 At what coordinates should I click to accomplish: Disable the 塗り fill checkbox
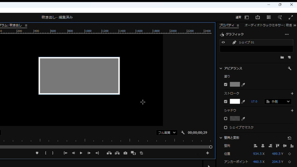pyautogui.click(x=226, y=85)
